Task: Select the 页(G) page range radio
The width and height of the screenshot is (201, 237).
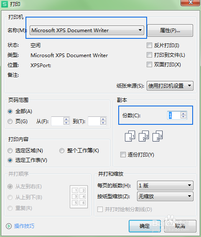Action: [x=10, y=121]
